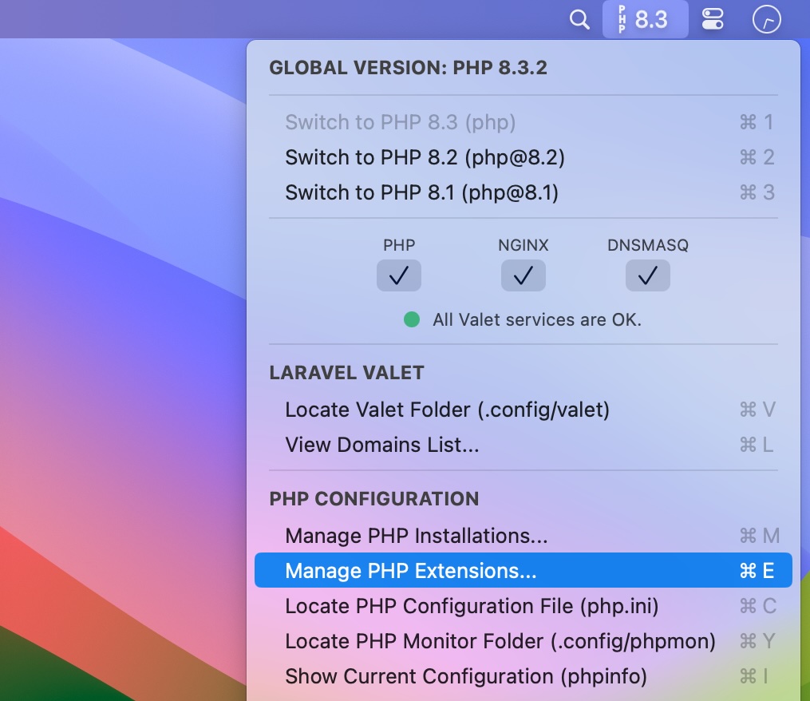Select Switch to PHP 8.2 (php@8.2)

point(524,157)
